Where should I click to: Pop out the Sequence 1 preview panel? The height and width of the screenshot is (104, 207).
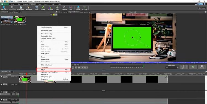(206, 12)
